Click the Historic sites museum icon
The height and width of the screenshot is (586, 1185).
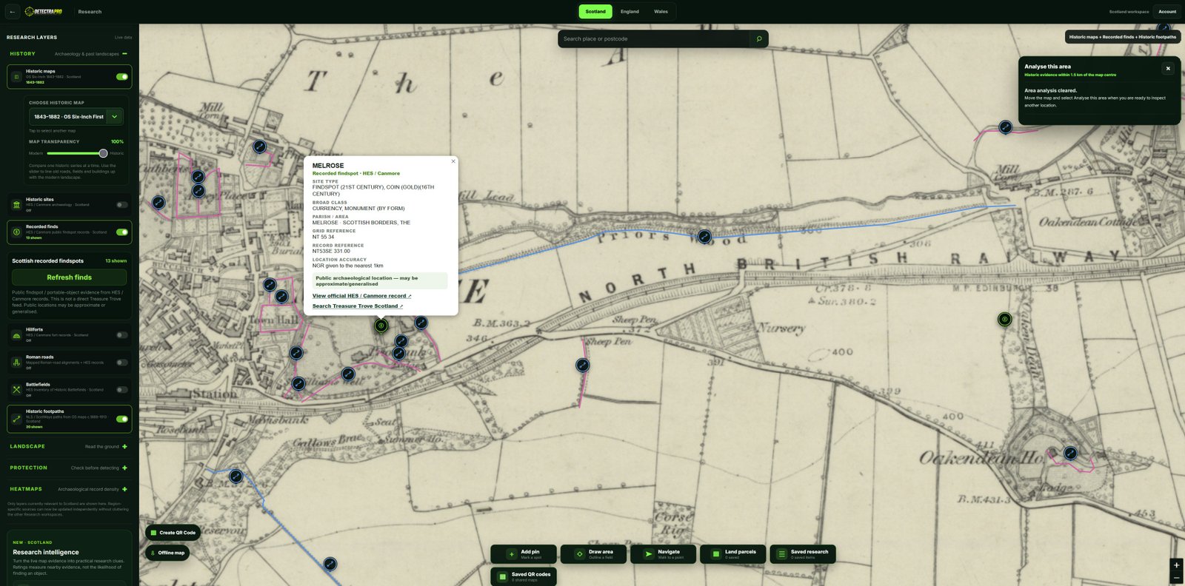pos(16,204)
